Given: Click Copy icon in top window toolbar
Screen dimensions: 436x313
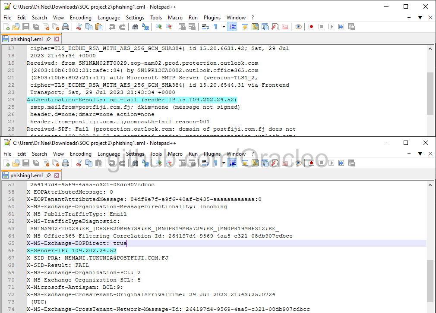Looking at the screenshot, I should (x=89, y=27).
